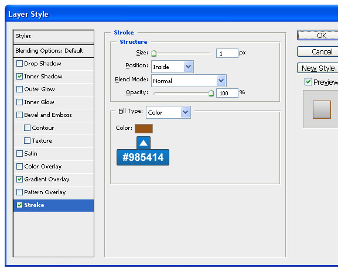This screenshot has height=269, width=338.
Task: Click the Size px input field
Action: pyautogui.click(x=227, y=53)
